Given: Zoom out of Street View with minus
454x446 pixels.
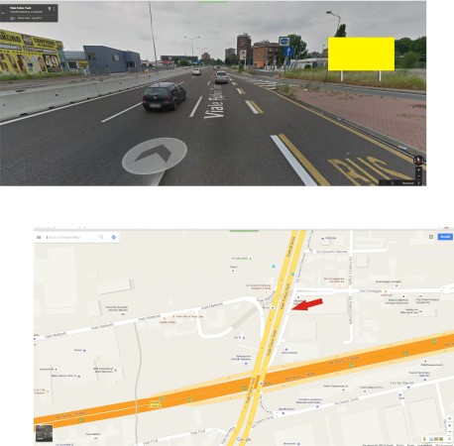Looking at the screenshot, I should pos(418,176).
